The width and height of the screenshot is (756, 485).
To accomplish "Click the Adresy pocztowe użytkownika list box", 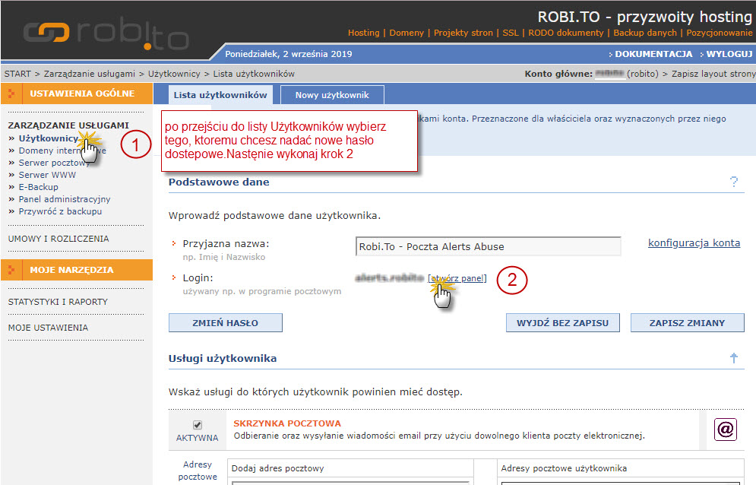I will [620, 483].
